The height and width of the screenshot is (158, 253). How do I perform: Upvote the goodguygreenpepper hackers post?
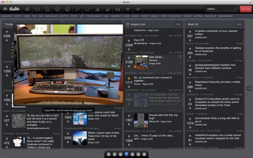[x=190, y=66]
